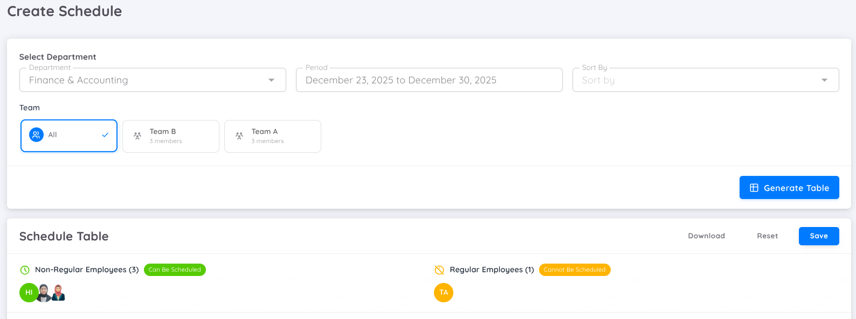
Task: Click the Team B group icon
Action: tap(137, 136)
